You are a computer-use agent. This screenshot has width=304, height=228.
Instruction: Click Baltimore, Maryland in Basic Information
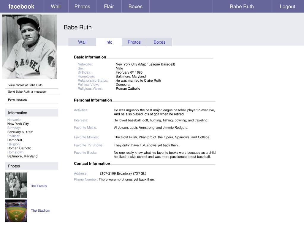pyautogui.click(x=131, y=76)
